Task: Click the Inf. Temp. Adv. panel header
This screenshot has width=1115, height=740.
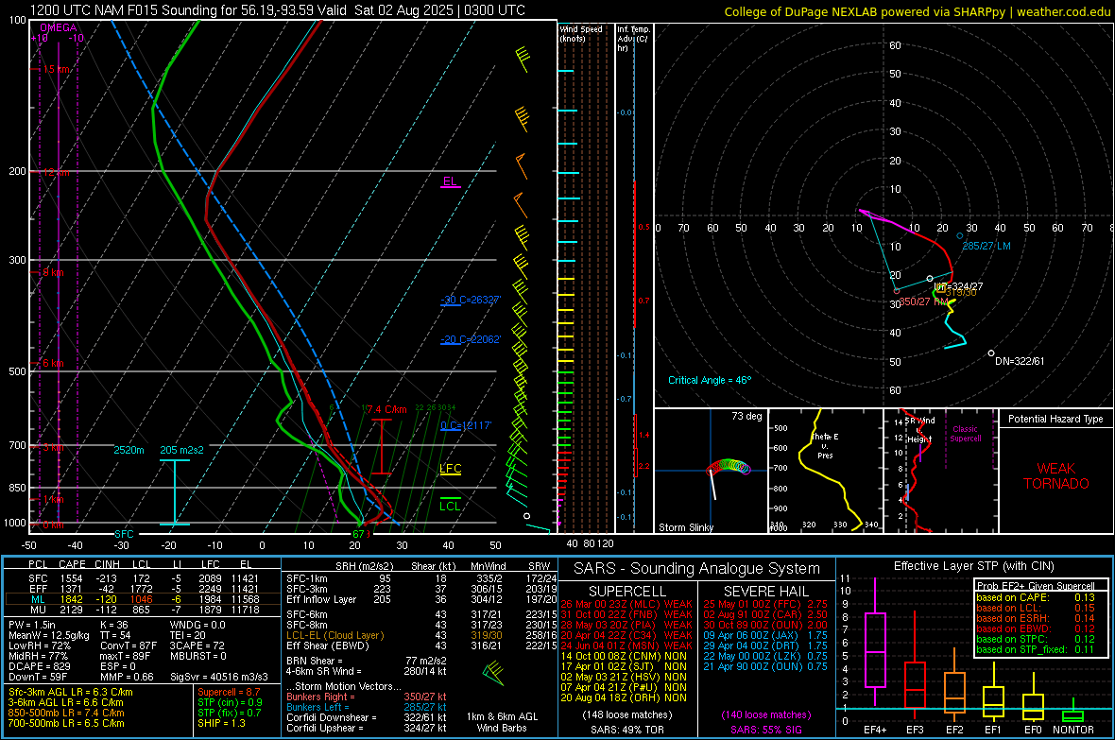Action: pyautogui.click(x=633, y=39)
